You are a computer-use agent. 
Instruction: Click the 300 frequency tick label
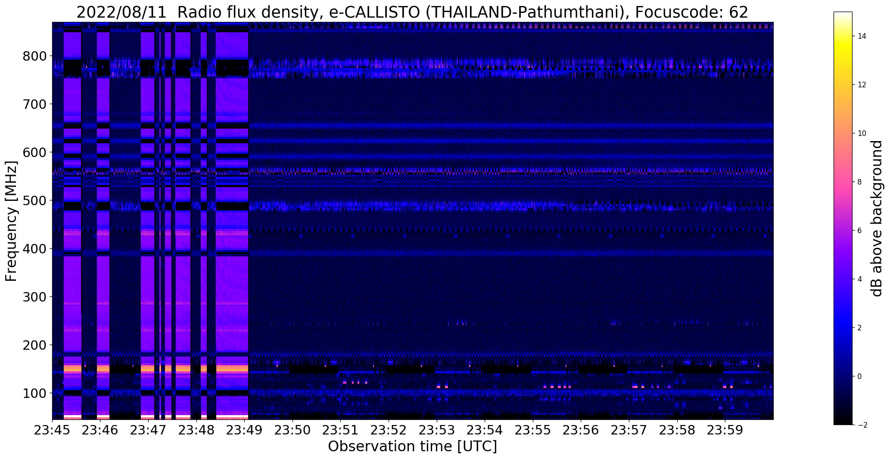34,297
